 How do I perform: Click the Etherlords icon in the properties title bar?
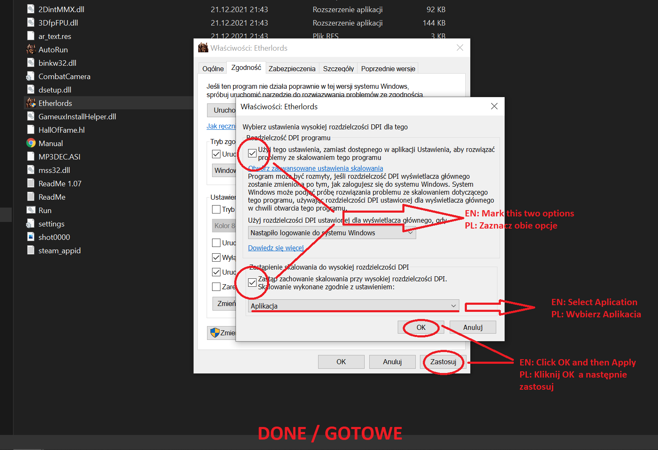pos(203,48)
